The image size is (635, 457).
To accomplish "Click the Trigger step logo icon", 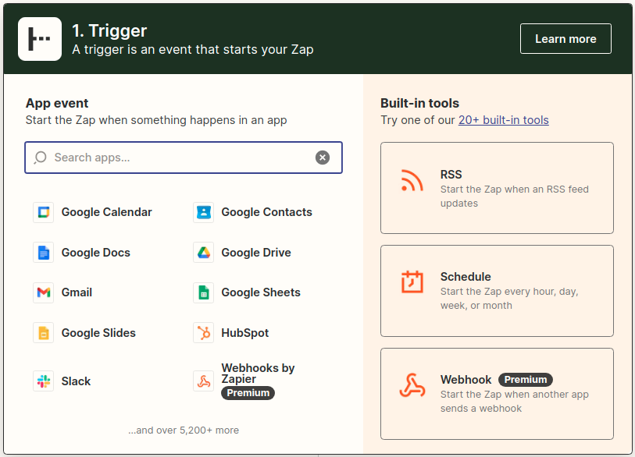I will [x=40, y=39].
